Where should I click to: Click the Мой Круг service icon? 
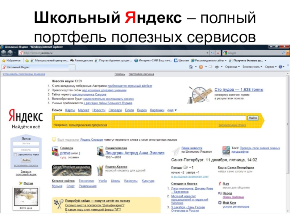(x=220, y=203)
